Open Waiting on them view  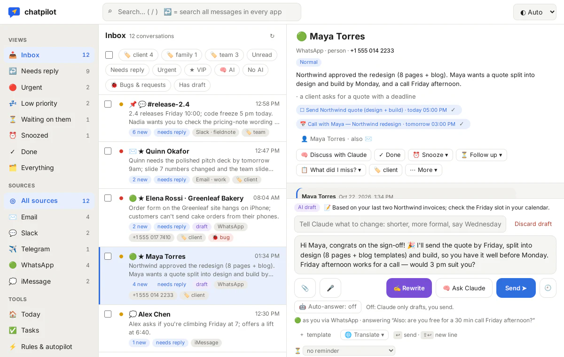tap(49, 119)
